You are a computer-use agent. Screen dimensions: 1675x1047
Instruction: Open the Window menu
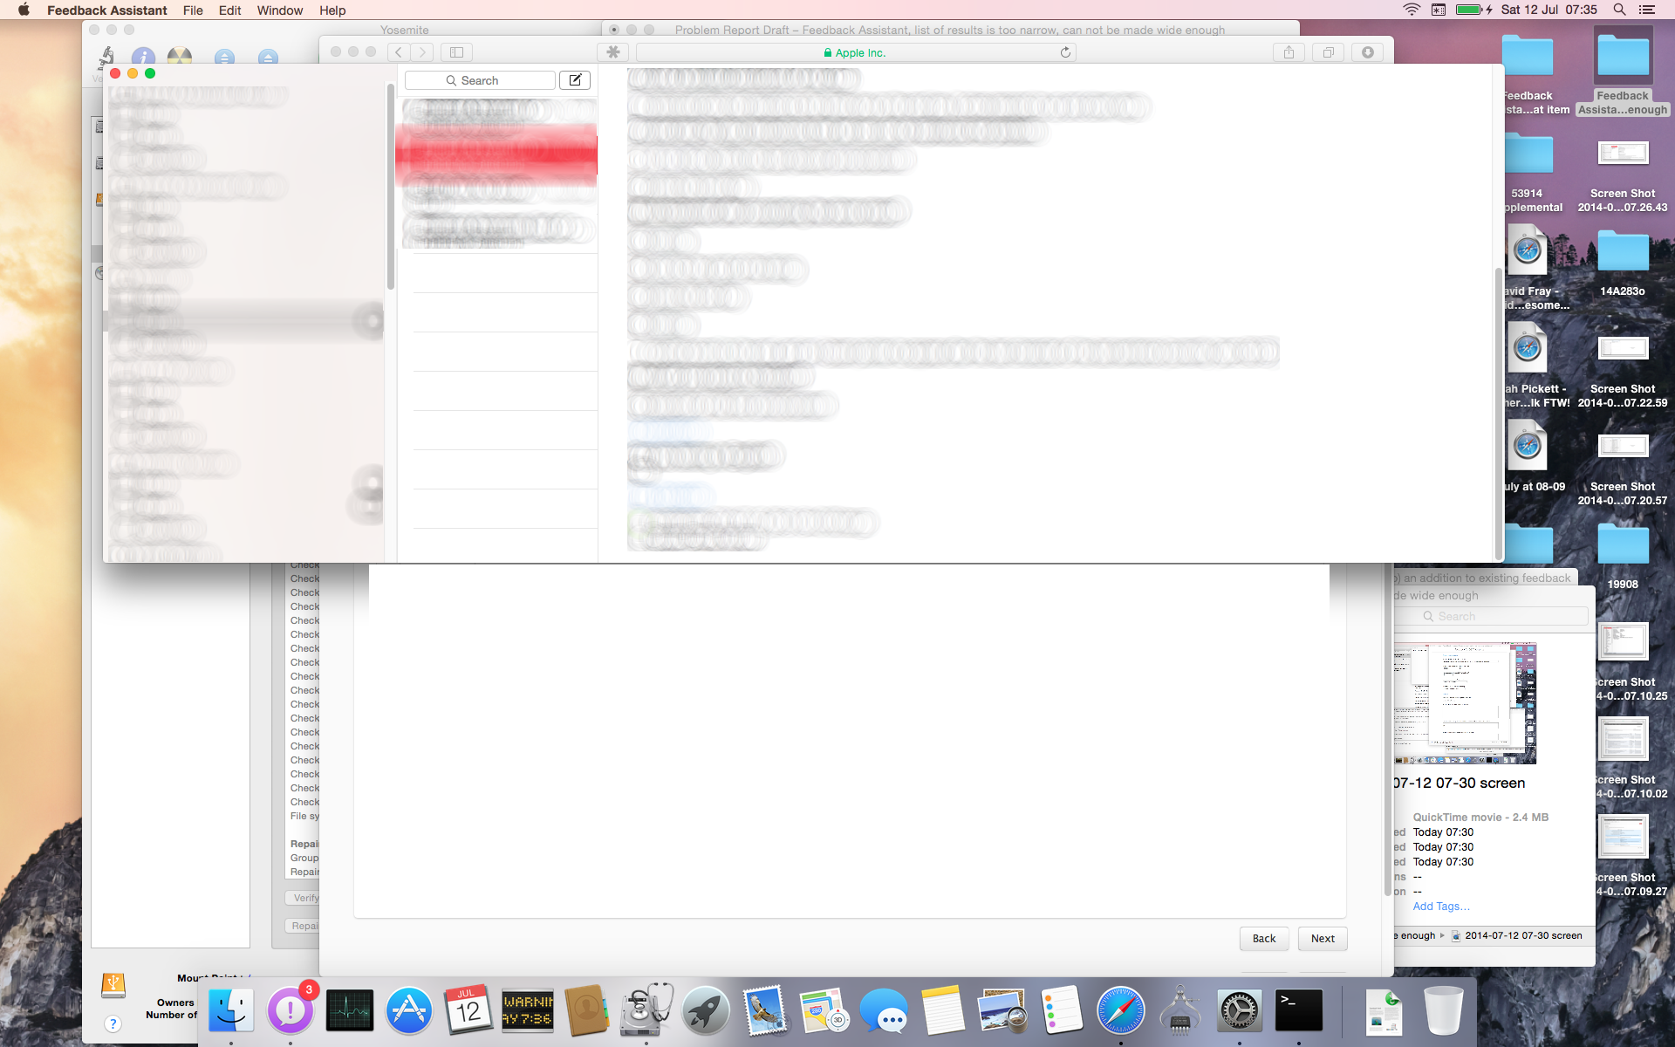(279, 10)
